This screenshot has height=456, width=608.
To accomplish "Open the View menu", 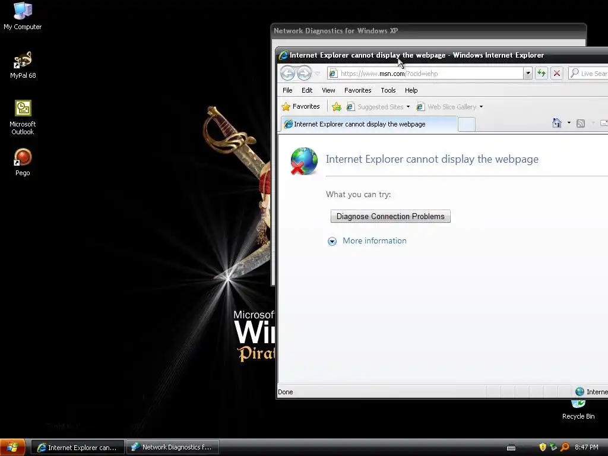I will 328,90.
